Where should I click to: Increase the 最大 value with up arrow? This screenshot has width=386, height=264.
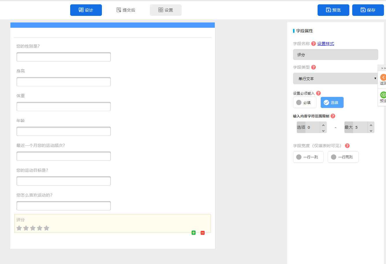[x=371, y=125]
